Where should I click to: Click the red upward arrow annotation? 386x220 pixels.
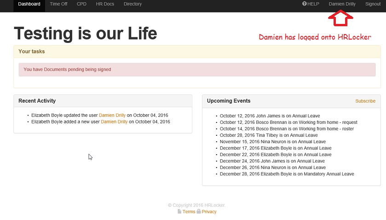pos(340,18)
